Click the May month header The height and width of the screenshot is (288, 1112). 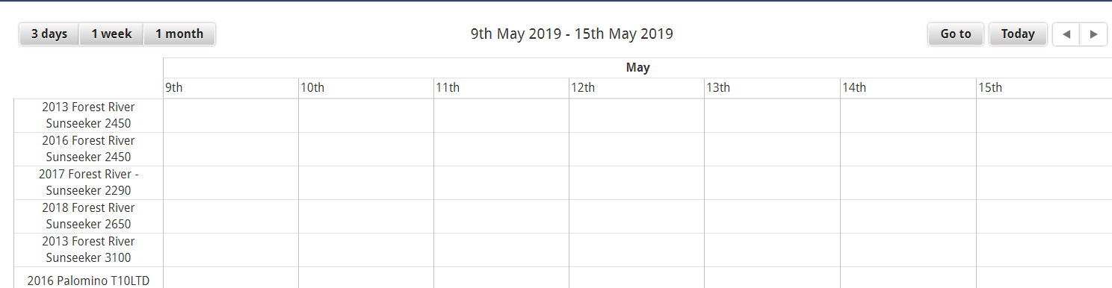637,68
